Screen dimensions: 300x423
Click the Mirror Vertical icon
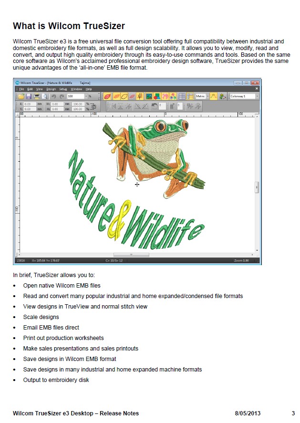coord(121,106)
